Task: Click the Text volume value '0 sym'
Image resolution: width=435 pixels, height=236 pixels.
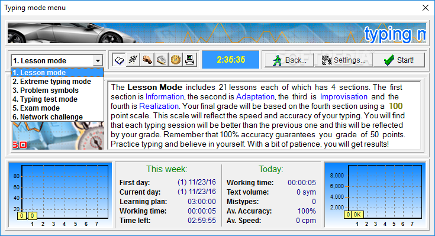Action: pos(306,192)
